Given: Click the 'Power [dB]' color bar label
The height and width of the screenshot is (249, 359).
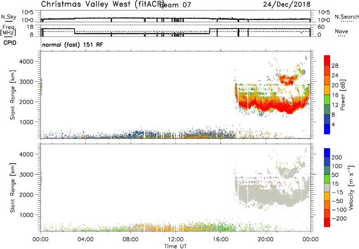Looking at the screenshot, I should click(x=342, y=95).
